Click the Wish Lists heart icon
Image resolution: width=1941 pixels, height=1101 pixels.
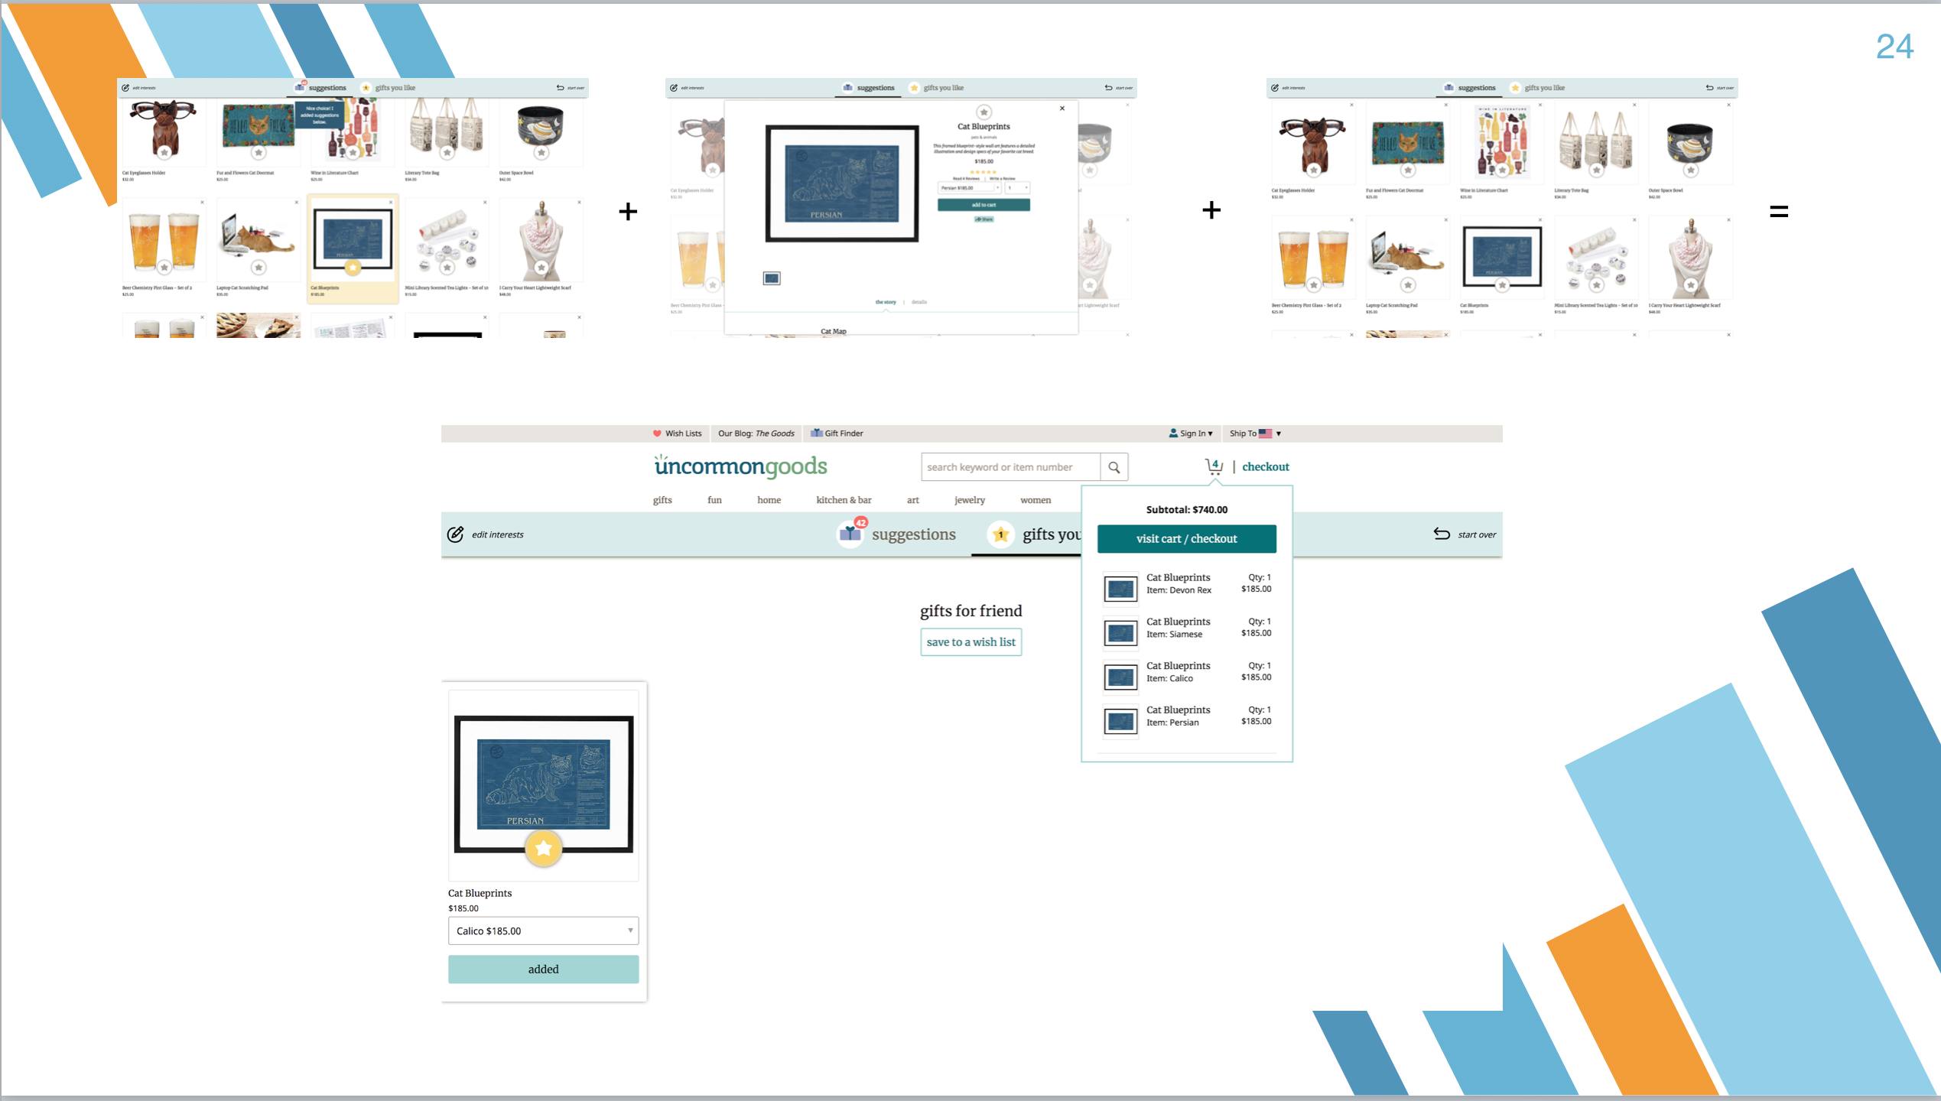[656, 434]
